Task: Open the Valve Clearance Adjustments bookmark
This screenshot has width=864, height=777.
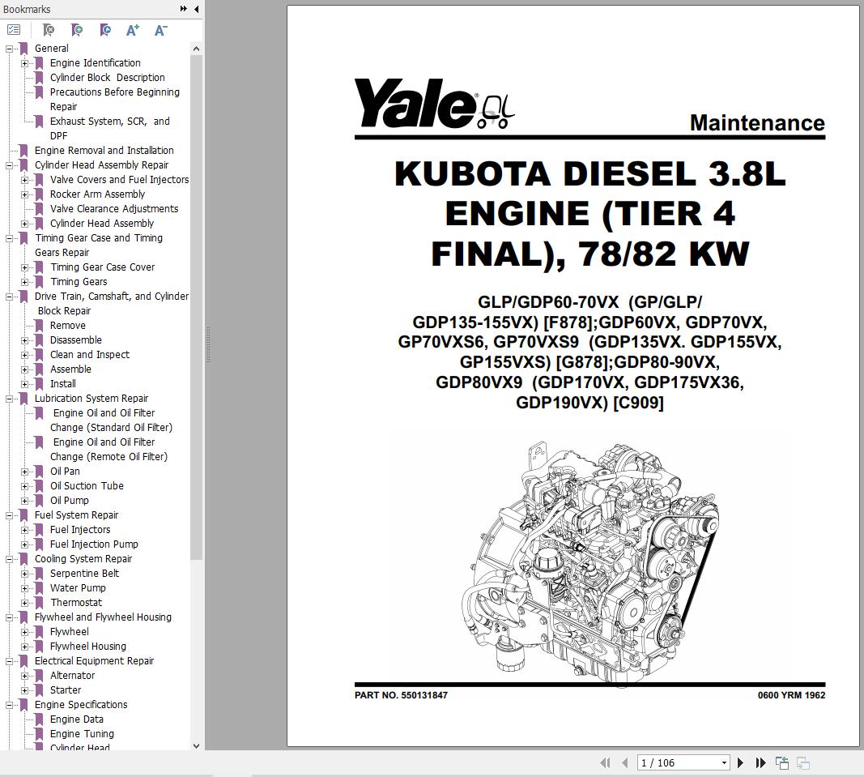Action: tap(114, 209)
